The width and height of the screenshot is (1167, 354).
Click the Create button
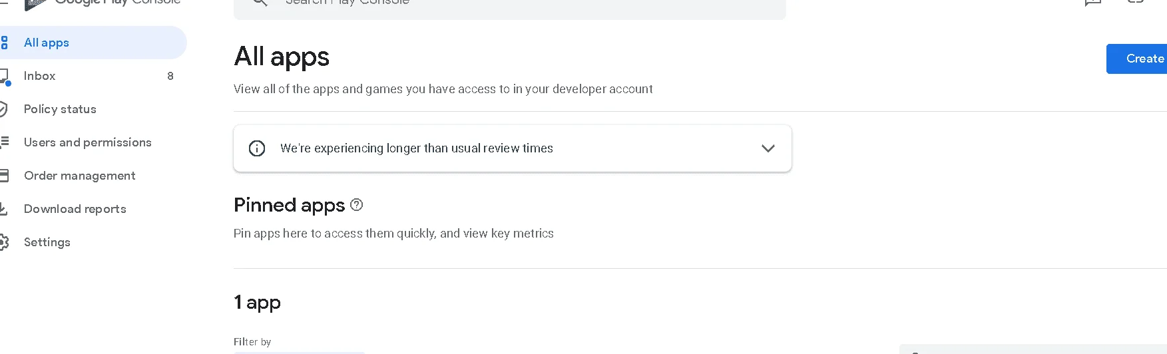pyautogui.click(x=1137, y=59)
